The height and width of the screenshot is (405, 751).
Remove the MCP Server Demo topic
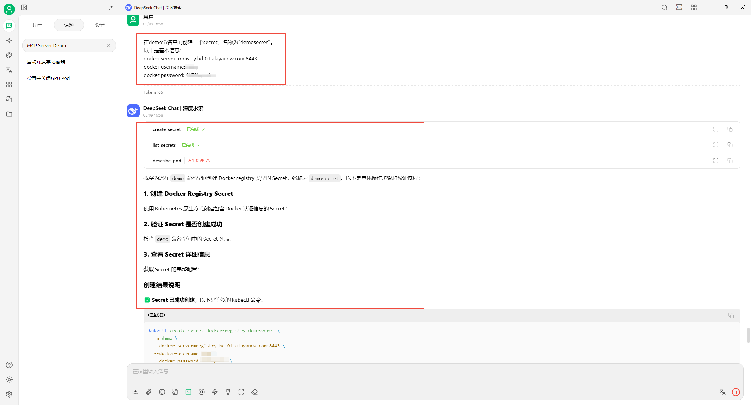point(109,45)
